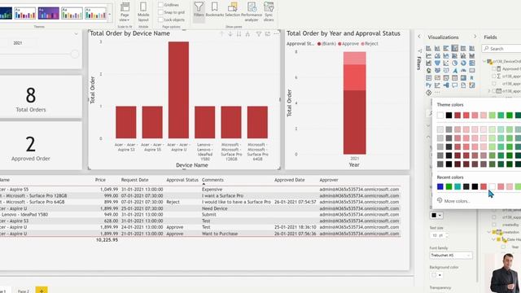The image size is (521, 293).
Task: Select the pie chart visualization
Action: [454, 63]
